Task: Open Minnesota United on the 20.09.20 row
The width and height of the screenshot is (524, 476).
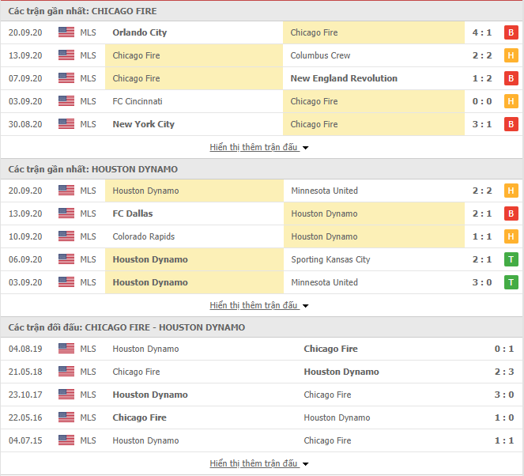Action: pyautogui.click(x=324, y=191)
